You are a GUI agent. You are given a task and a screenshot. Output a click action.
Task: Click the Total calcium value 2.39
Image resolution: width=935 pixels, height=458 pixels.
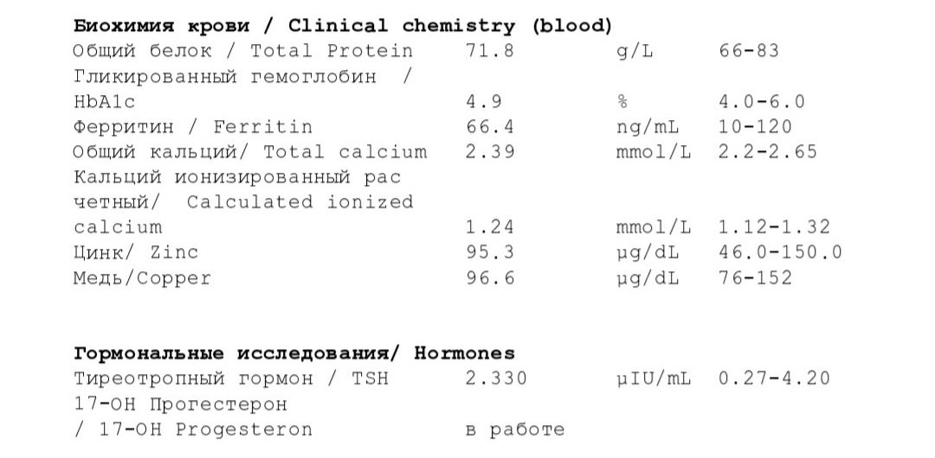point(489,152)
